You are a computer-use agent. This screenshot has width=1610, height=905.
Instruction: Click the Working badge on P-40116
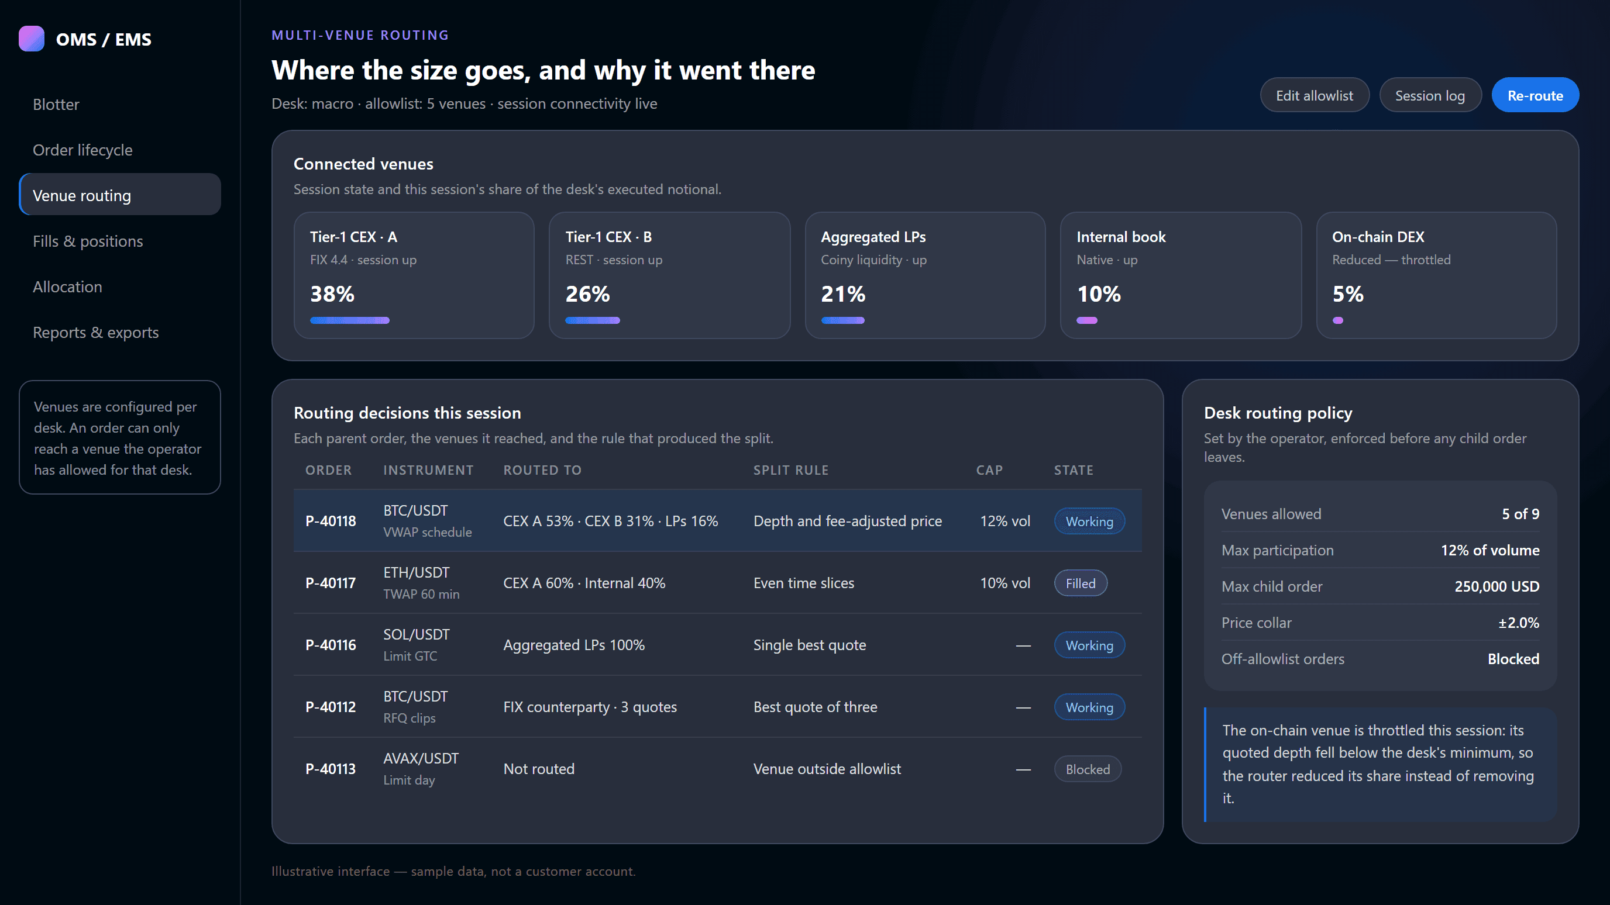[1089, 645]
